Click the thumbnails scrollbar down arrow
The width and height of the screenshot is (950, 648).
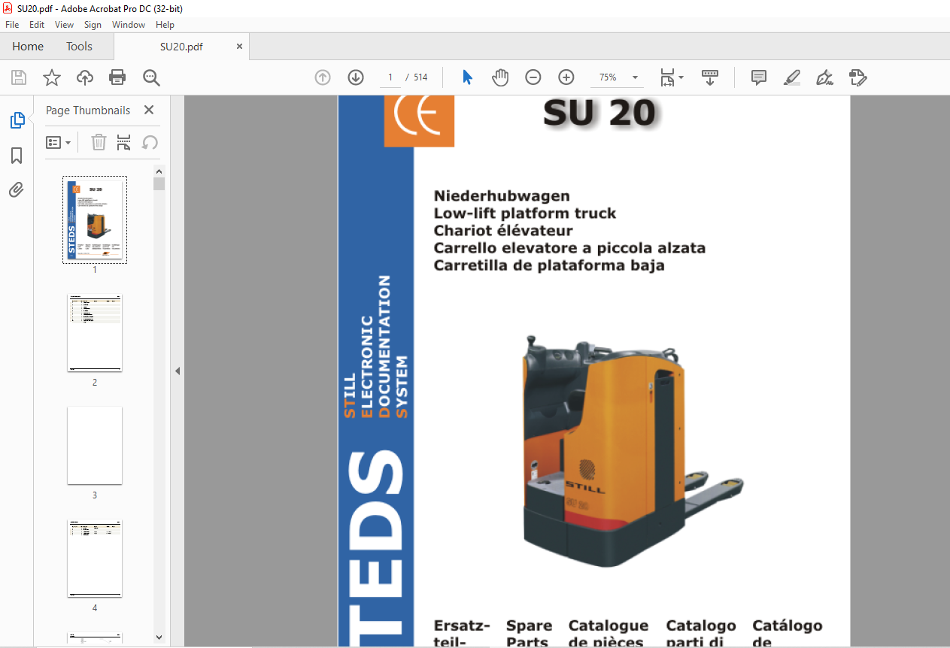coord(159,637)
